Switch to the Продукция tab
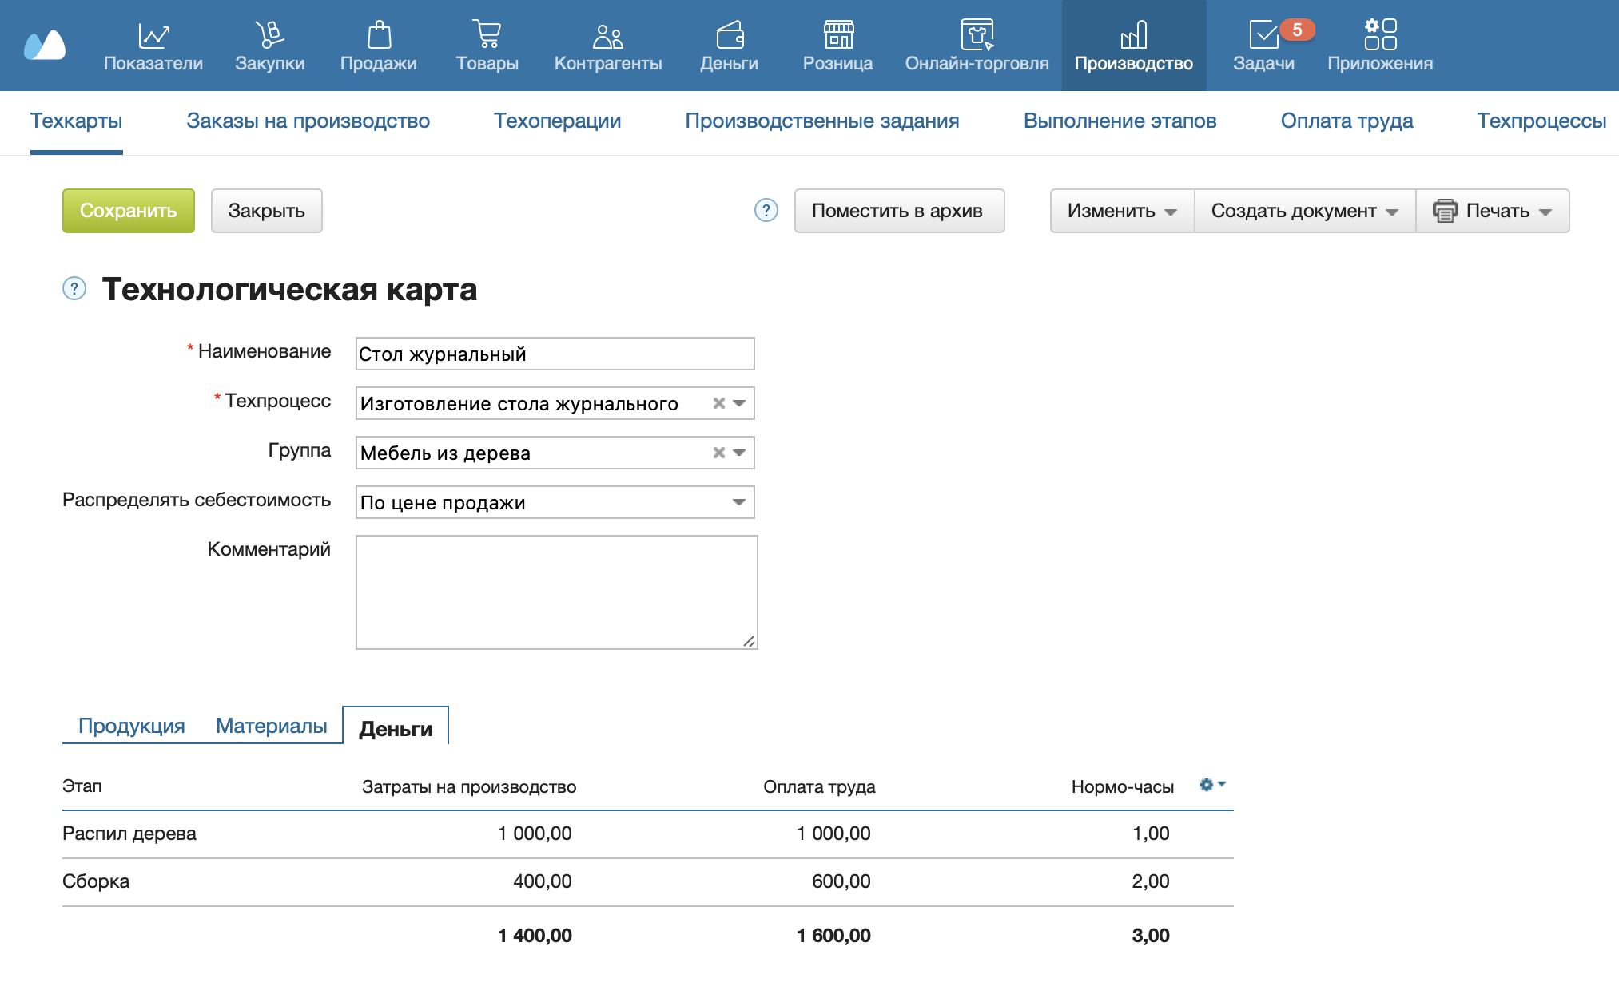Screen dimensions: 1619x982 pyautogui.click(x=132, y=726)
